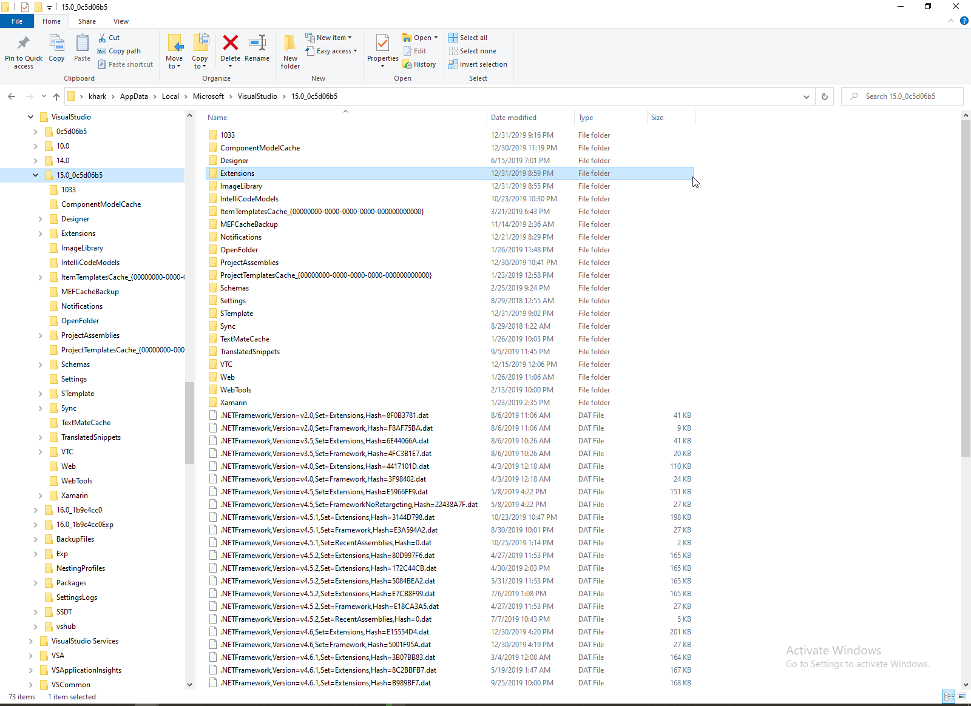Create a New folder
The image size is (971, 706).
(x=290, y=52)
